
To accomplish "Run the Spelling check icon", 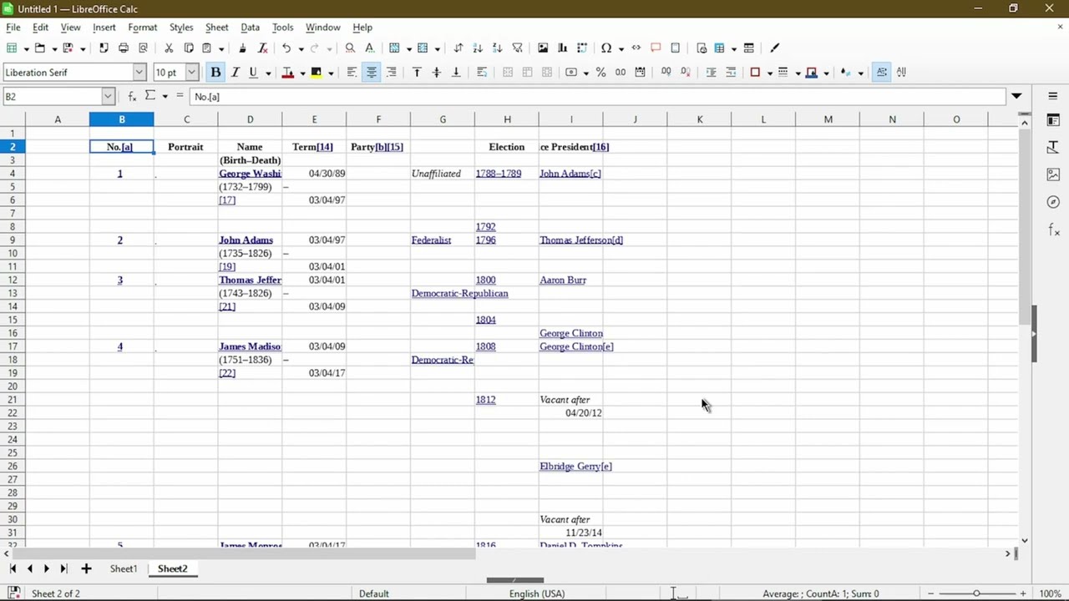I will coord(370,48).
